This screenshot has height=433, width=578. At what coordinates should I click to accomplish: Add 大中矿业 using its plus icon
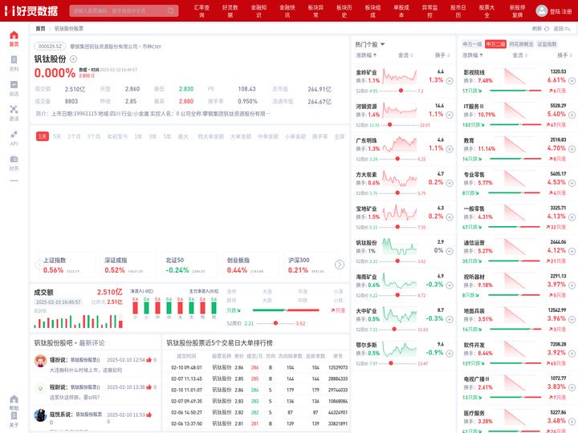click(x=450, y=319)
